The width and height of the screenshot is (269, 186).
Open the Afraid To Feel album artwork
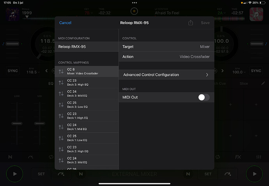tap(256, 14)
